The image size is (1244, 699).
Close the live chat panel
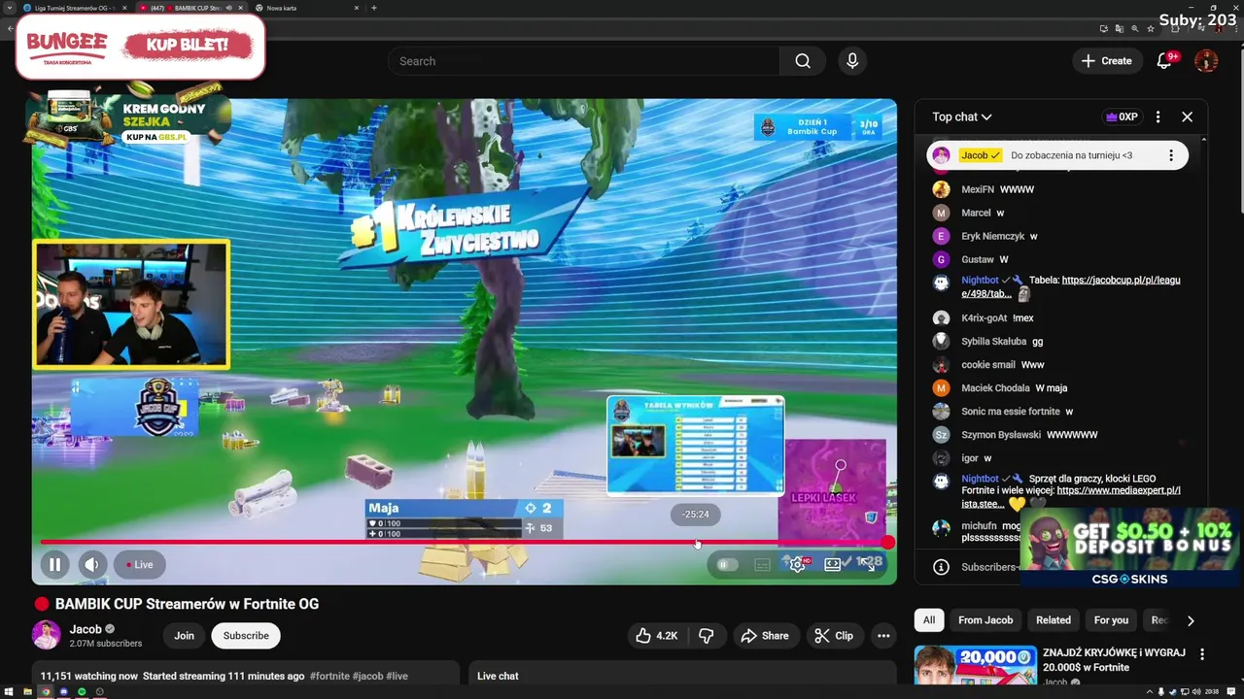coord(1187,116)
